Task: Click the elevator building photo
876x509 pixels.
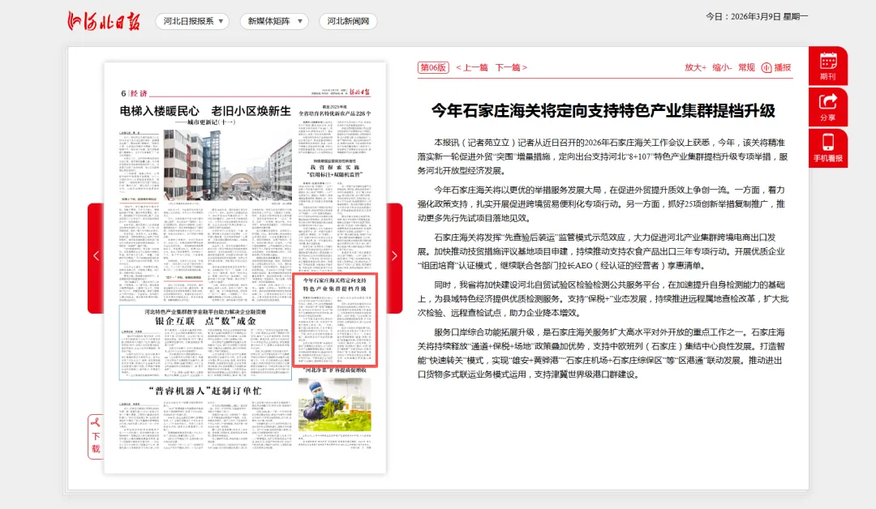Action: pos(227,165)
